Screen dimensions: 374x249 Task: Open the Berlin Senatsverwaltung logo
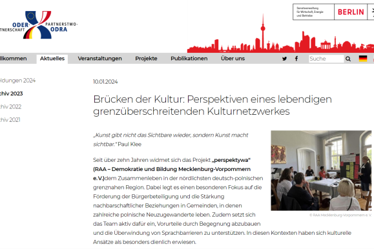point(333,12)
